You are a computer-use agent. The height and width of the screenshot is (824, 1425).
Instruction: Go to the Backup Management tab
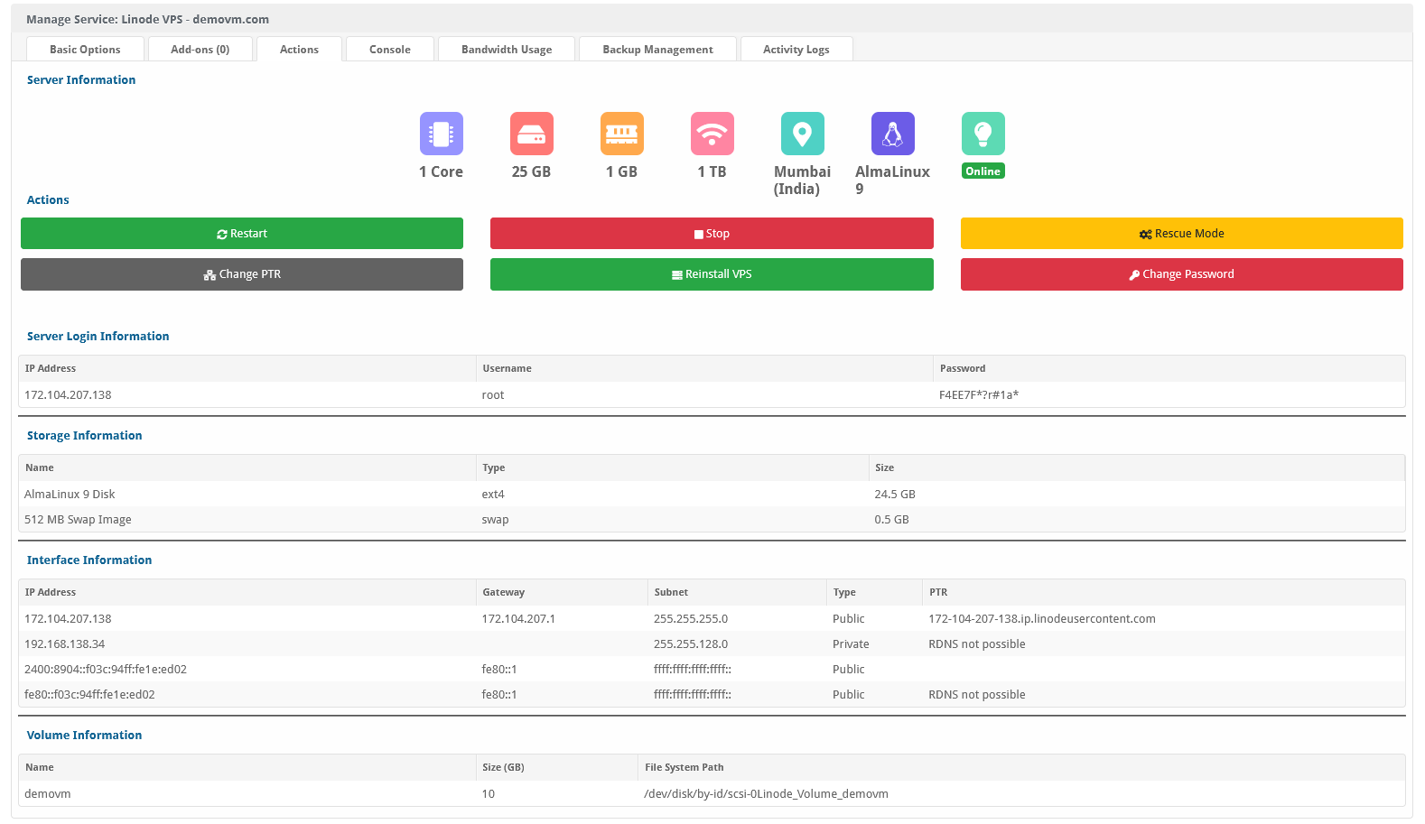coord(657,50)
